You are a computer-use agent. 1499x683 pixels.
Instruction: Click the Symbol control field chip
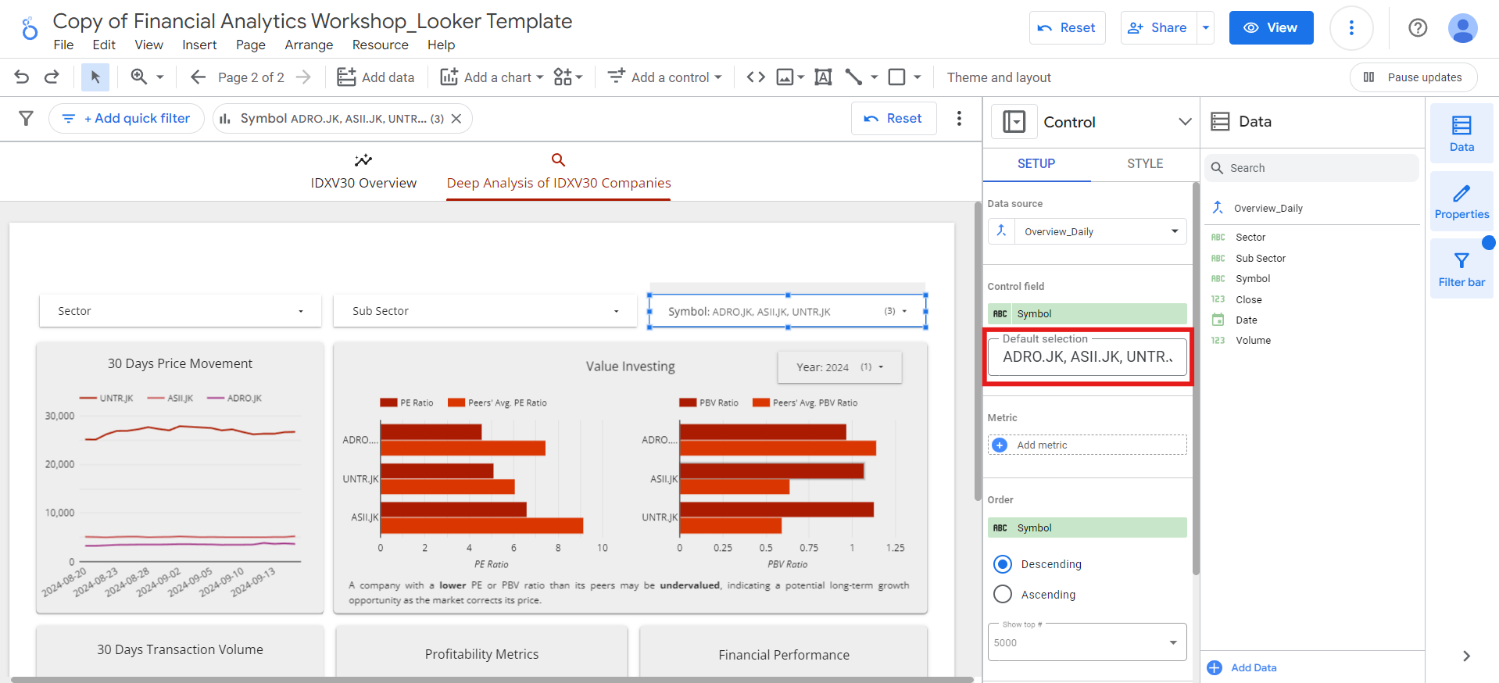[1087, 313]
